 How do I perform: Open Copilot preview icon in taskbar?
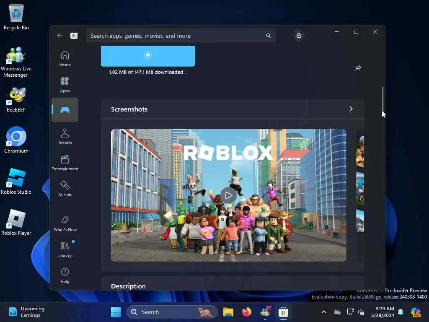[416, 312]
